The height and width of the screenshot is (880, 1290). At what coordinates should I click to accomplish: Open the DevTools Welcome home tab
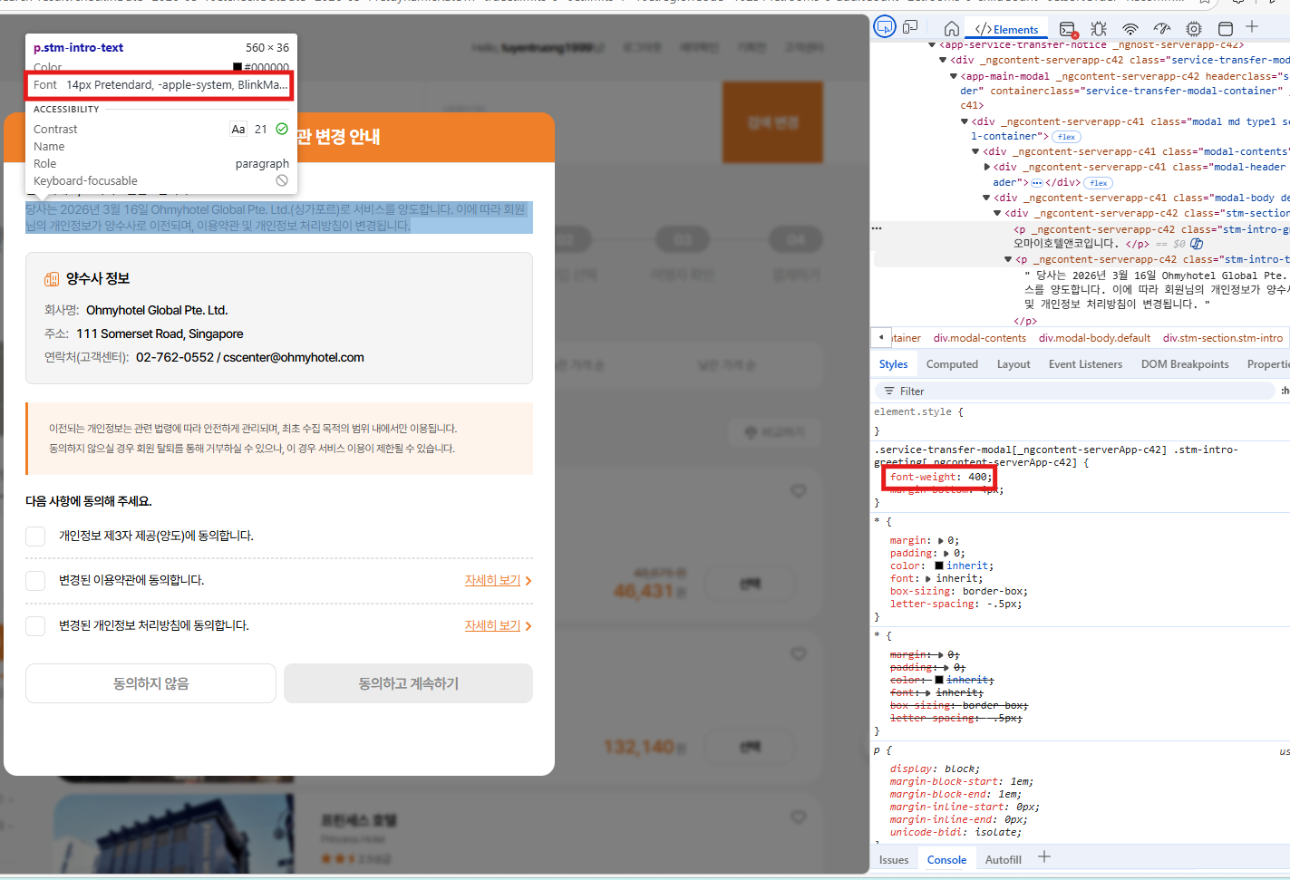[951, 29]
